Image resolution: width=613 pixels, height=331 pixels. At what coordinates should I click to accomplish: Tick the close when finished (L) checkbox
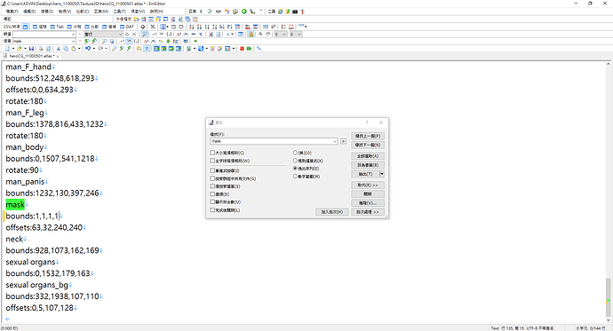[x=212, y=210]
